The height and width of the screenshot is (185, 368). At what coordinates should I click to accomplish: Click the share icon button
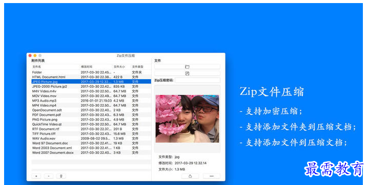[190, 176]
